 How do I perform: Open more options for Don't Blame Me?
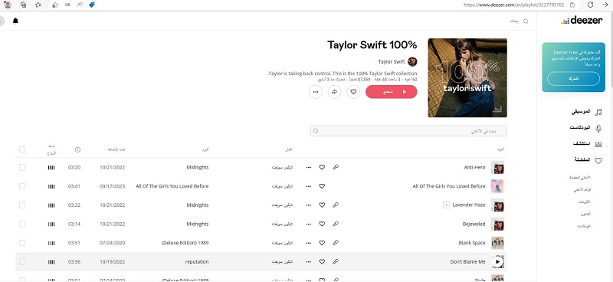309,261
